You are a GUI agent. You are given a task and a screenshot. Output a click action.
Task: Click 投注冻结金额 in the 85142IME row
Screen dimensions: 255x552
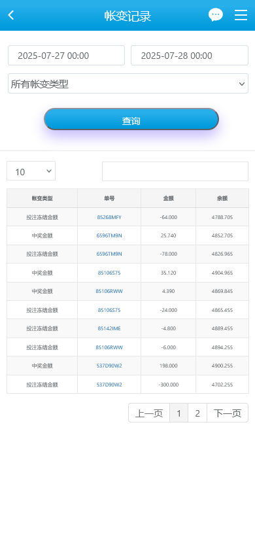coord(42,328)
